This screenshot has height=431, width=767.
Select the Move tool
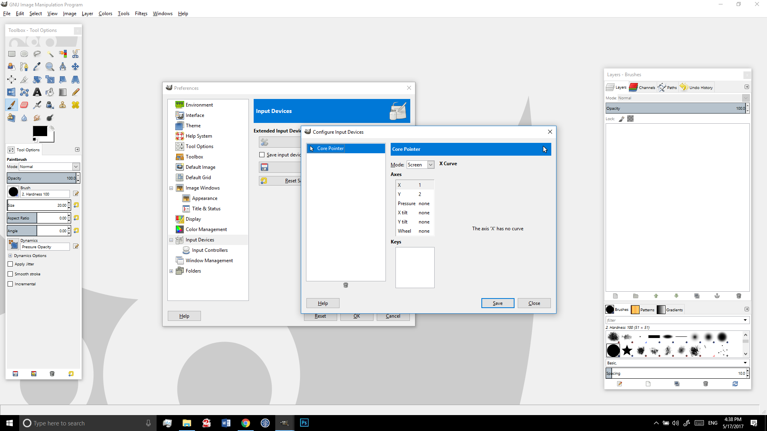tap(76, 67)
